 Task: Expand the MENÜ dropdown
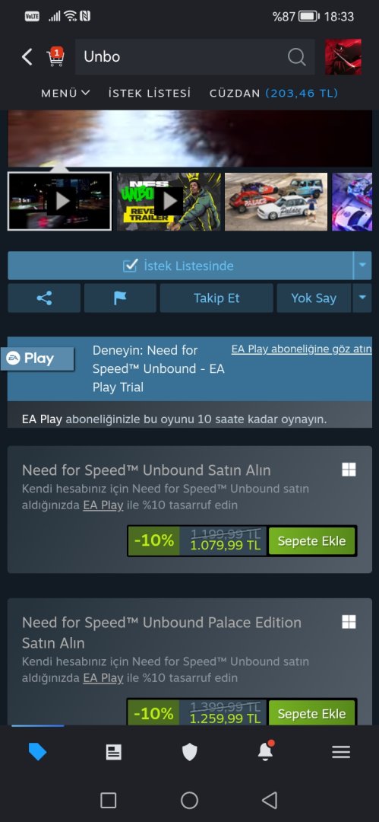click(65, 94)
